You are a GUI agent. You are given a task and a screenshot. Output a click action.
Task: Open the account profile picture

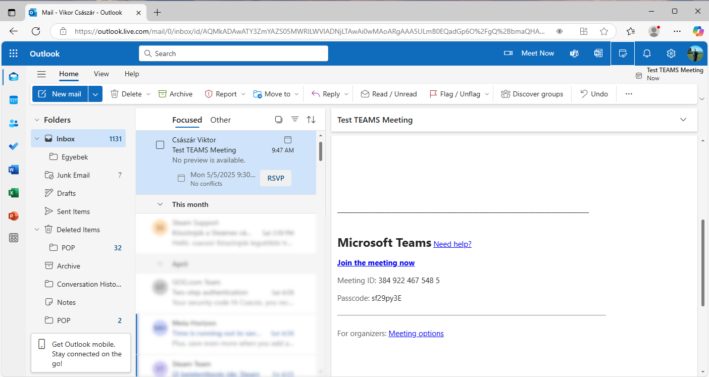tap(695, 53)
